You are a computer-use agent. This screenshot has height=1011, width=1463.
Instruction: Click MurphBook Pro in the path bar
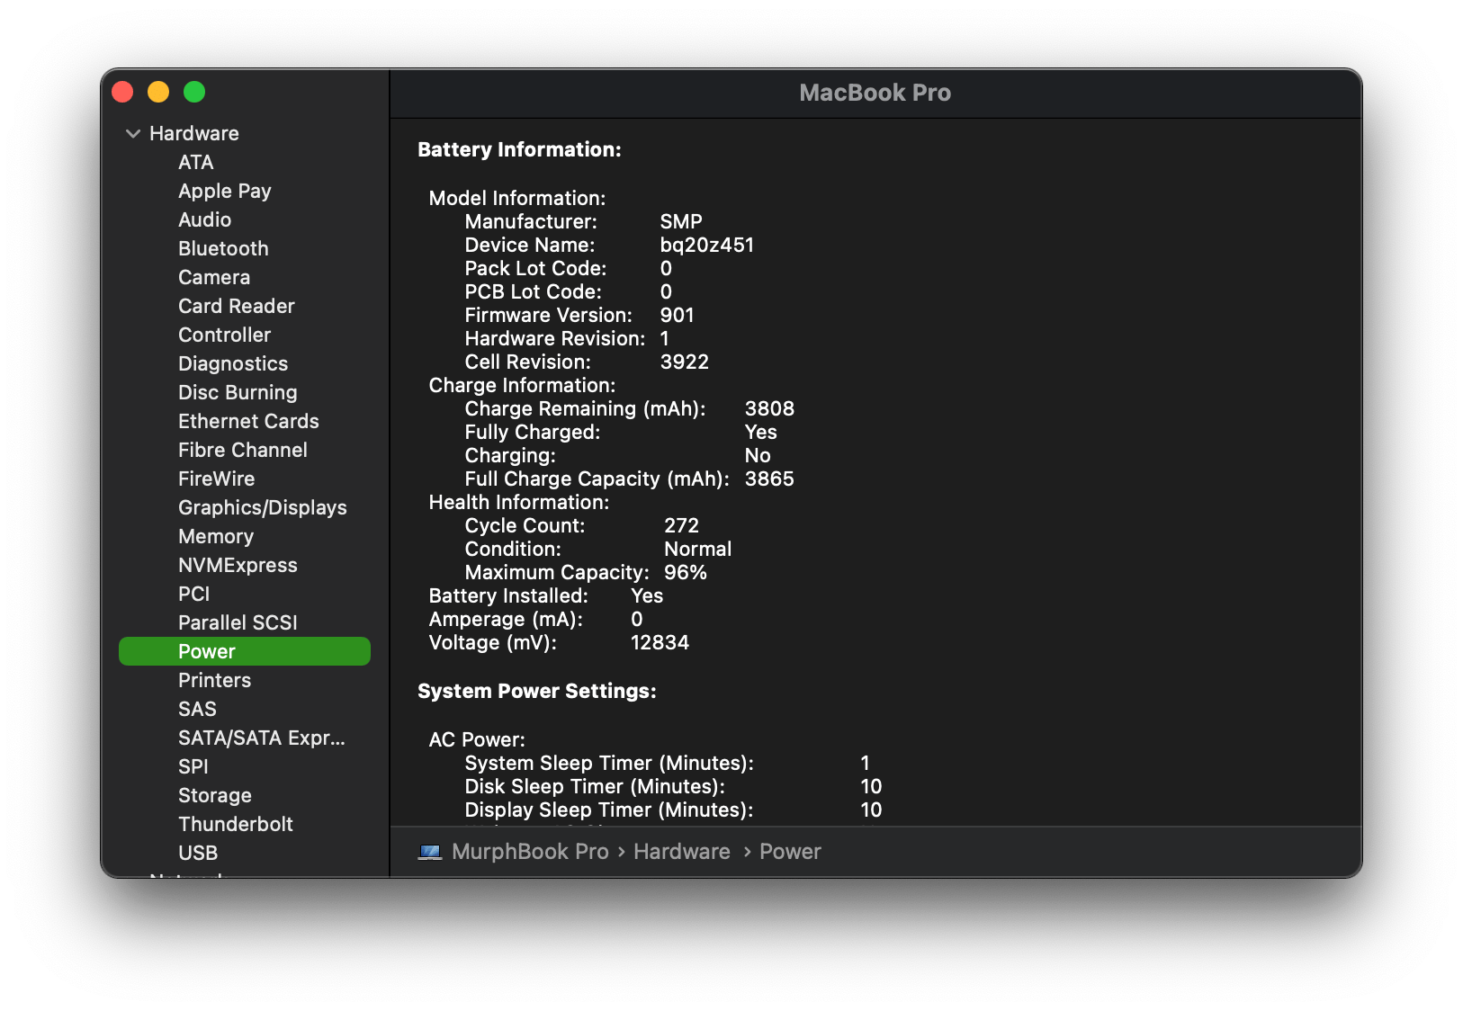pos(530,852)
